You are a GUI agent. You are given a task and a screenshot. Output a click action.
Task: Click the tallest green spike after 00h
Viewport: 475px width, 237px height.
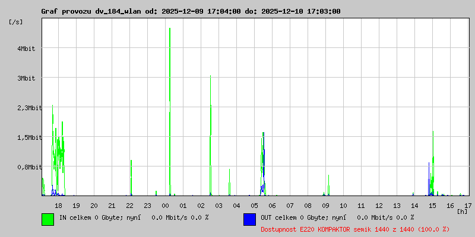tap(170, 112)
